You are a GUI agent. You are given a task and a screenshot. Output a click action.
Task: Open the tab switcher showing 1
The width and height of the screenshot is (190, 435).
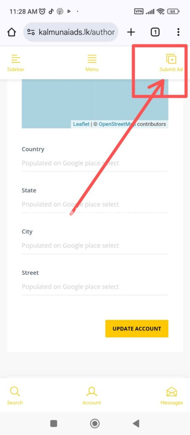pyautogui.click(x=155, y=32)
